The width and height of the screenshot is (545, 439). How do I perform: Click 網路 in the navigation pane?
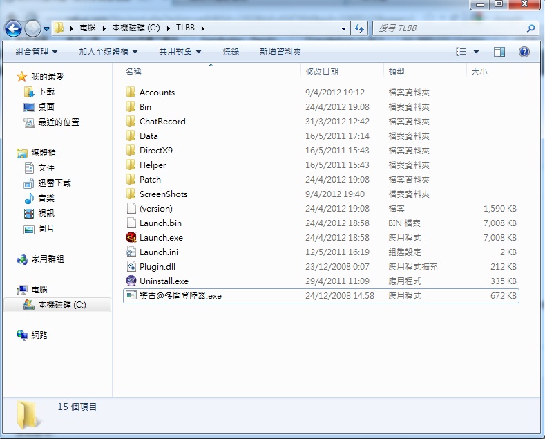[39, 335]
